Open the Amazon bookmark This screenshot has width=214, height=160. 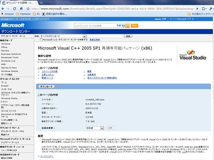pos(8,14)
